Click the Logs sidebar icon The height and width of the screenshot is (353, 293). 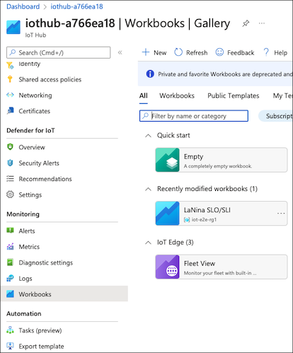(x=10, y=278)
